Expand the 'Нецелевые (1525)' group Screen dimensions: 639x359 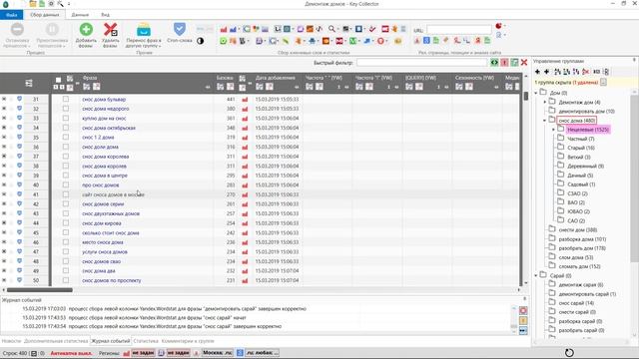pos(554,130)
